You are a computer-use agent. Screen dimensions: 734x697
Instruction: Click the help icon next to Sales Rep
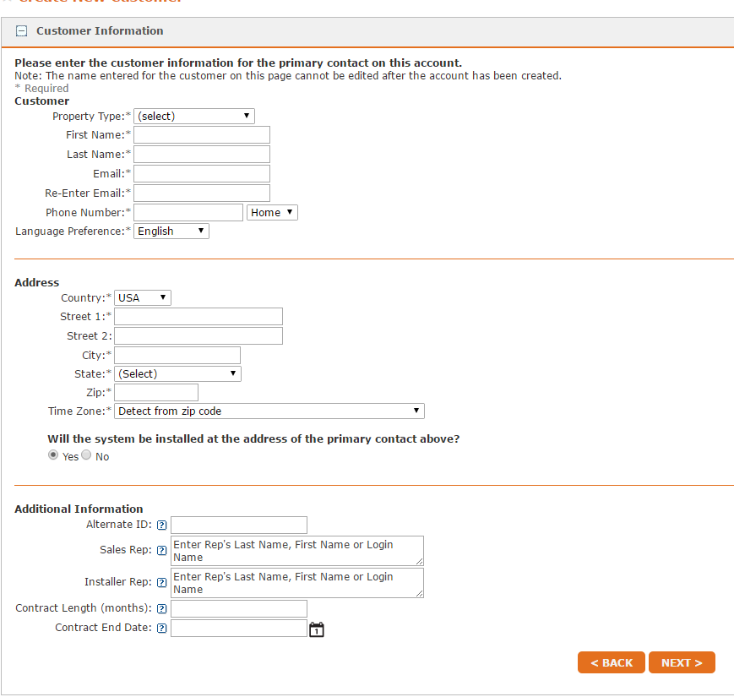162,551
